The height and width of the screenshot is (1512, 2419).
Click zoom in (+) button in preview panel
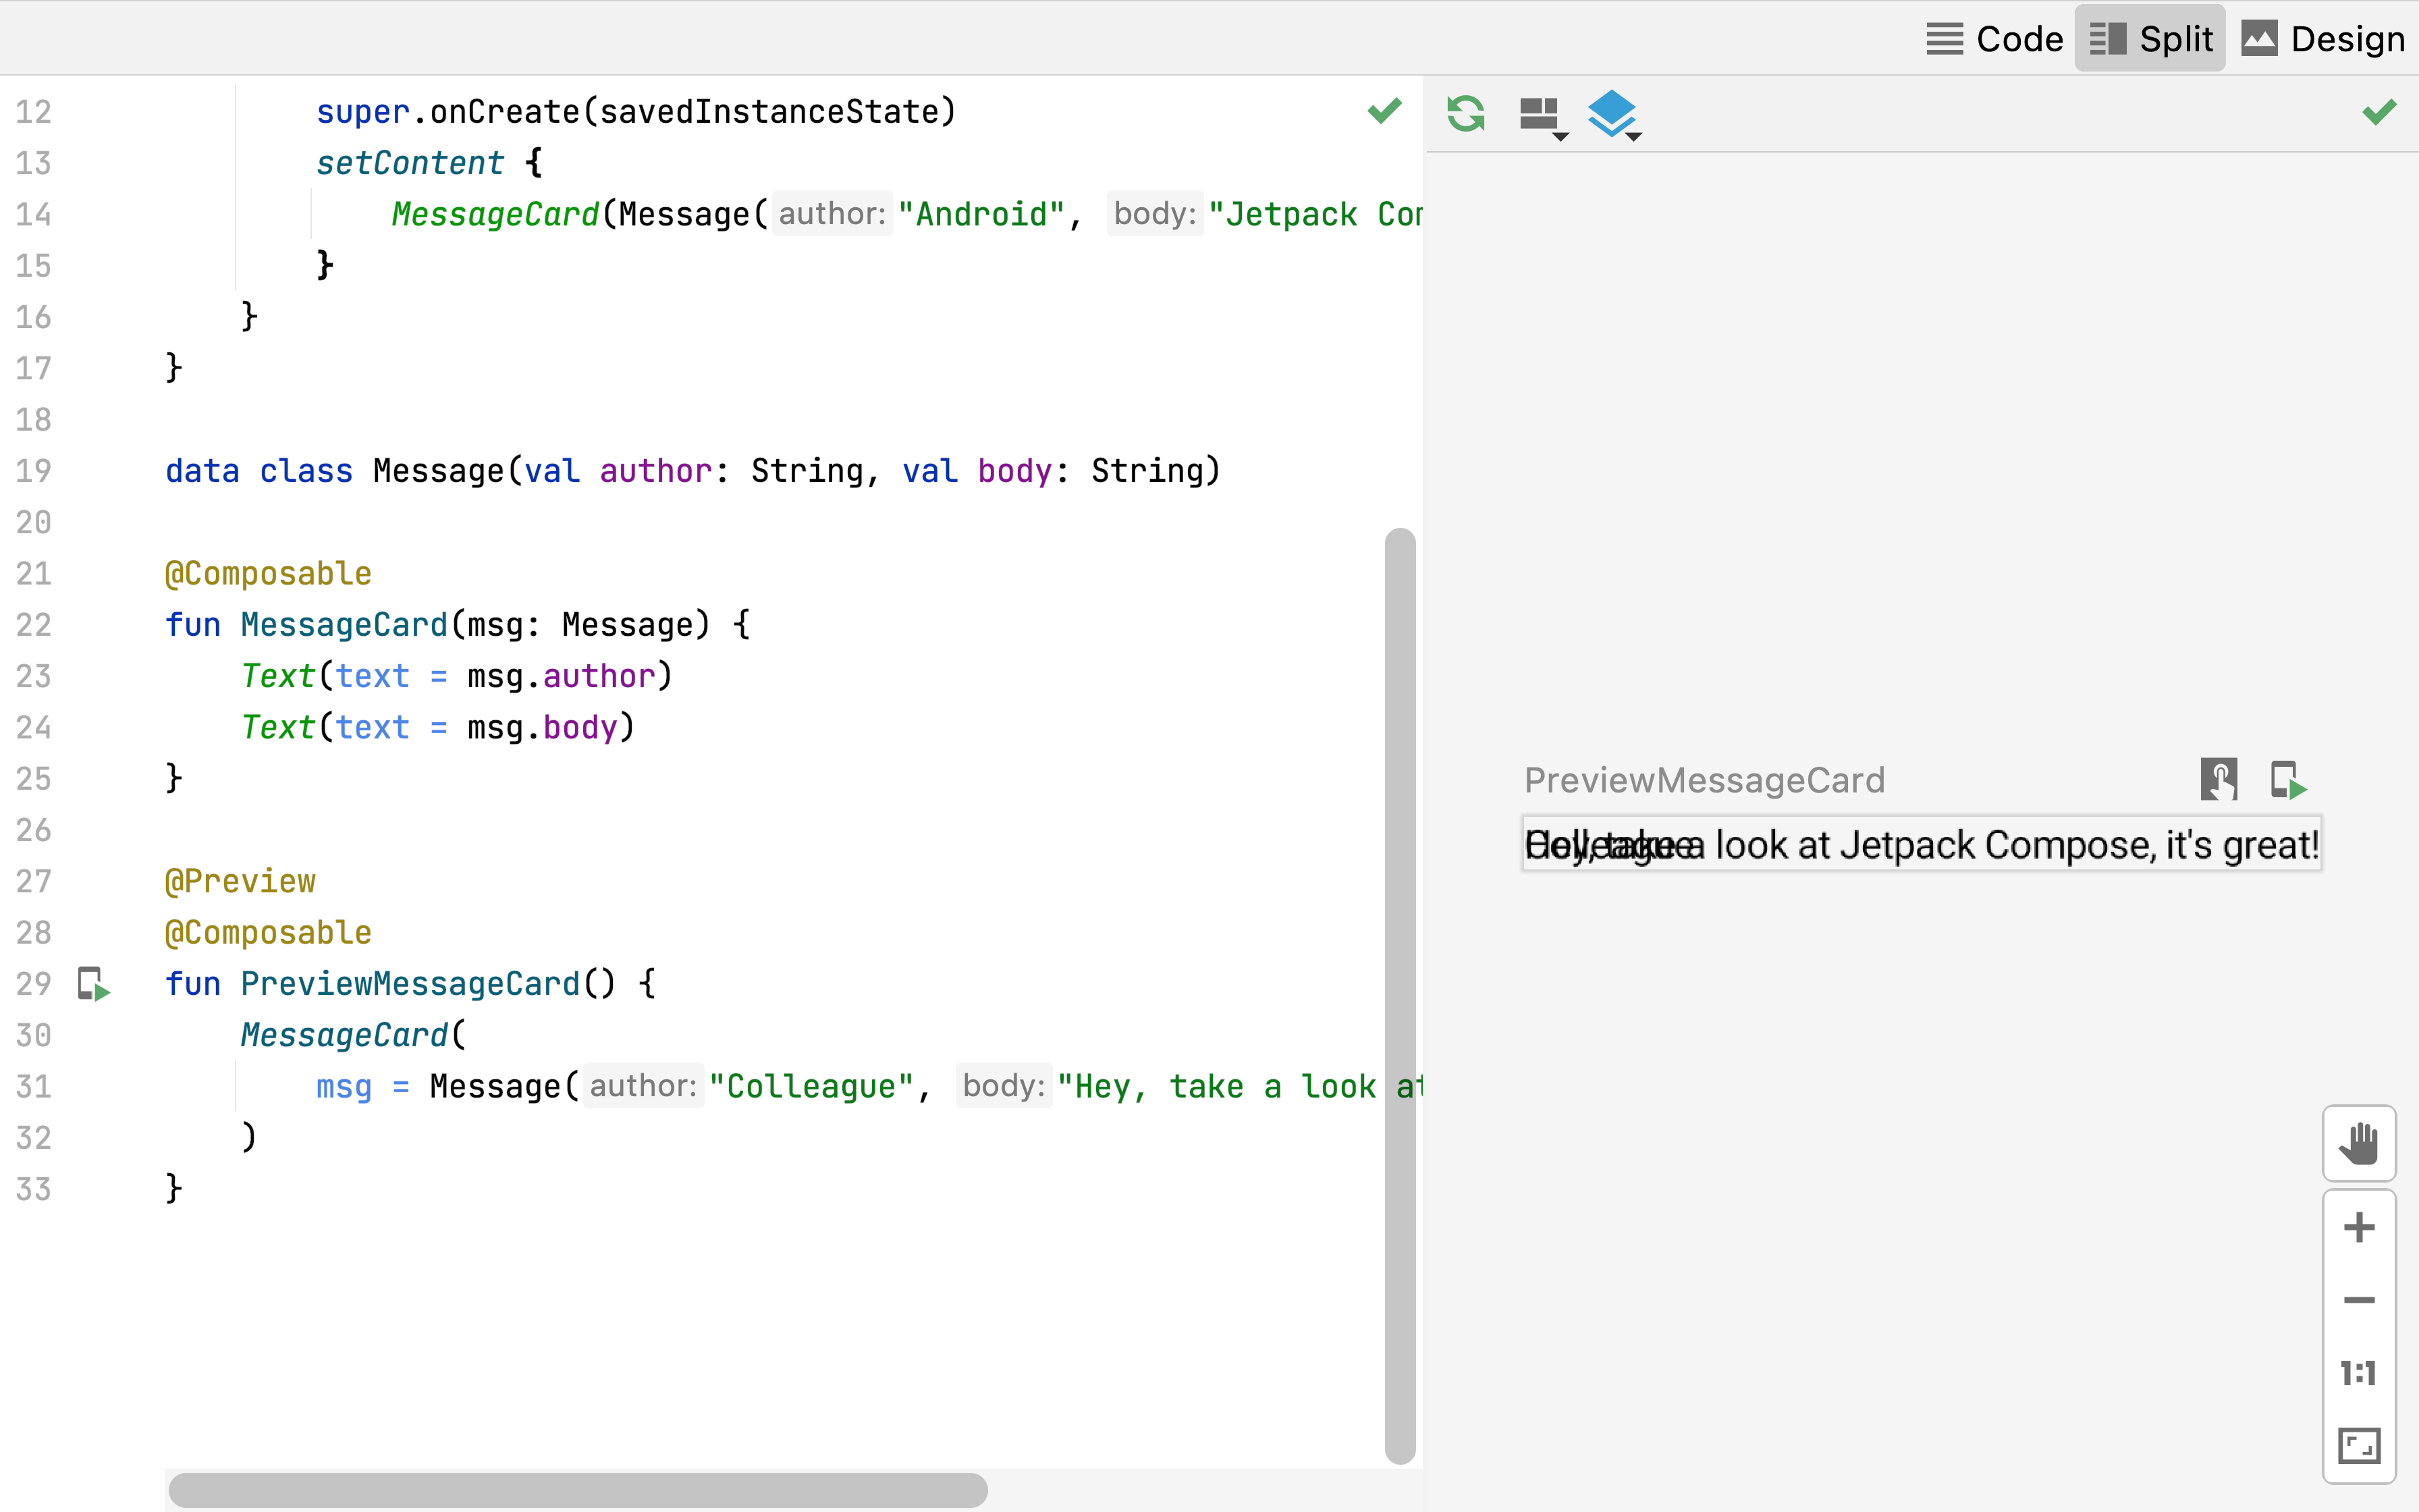coord(2360,1228)
